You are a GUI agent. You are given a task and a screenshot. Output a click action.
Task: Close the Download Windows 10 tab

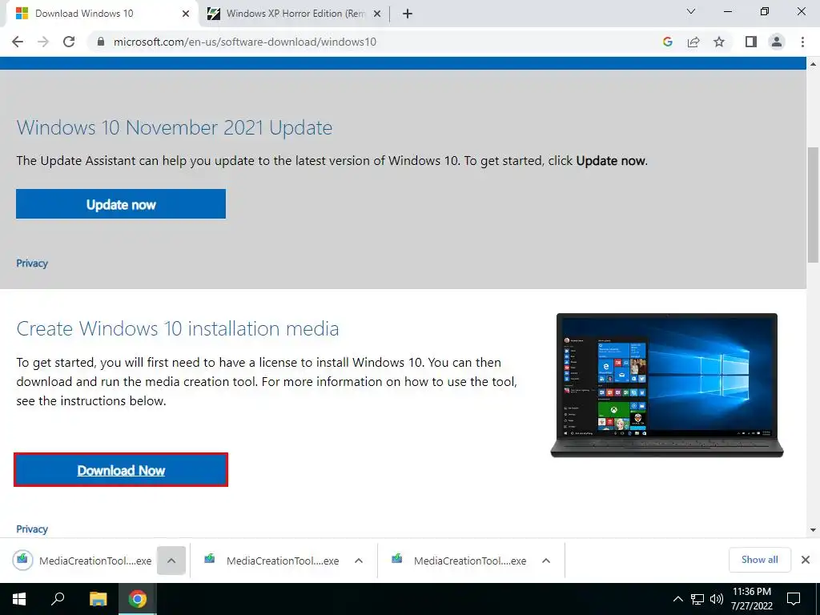[186, 14]
